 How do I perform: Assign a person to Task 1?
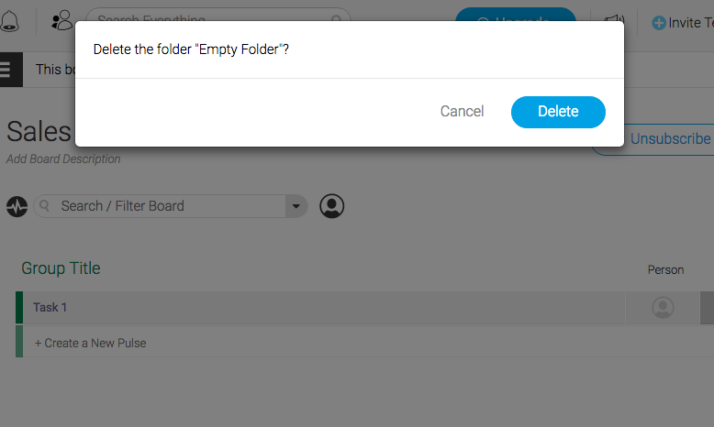pyautogui.click(x=663, y=307)
